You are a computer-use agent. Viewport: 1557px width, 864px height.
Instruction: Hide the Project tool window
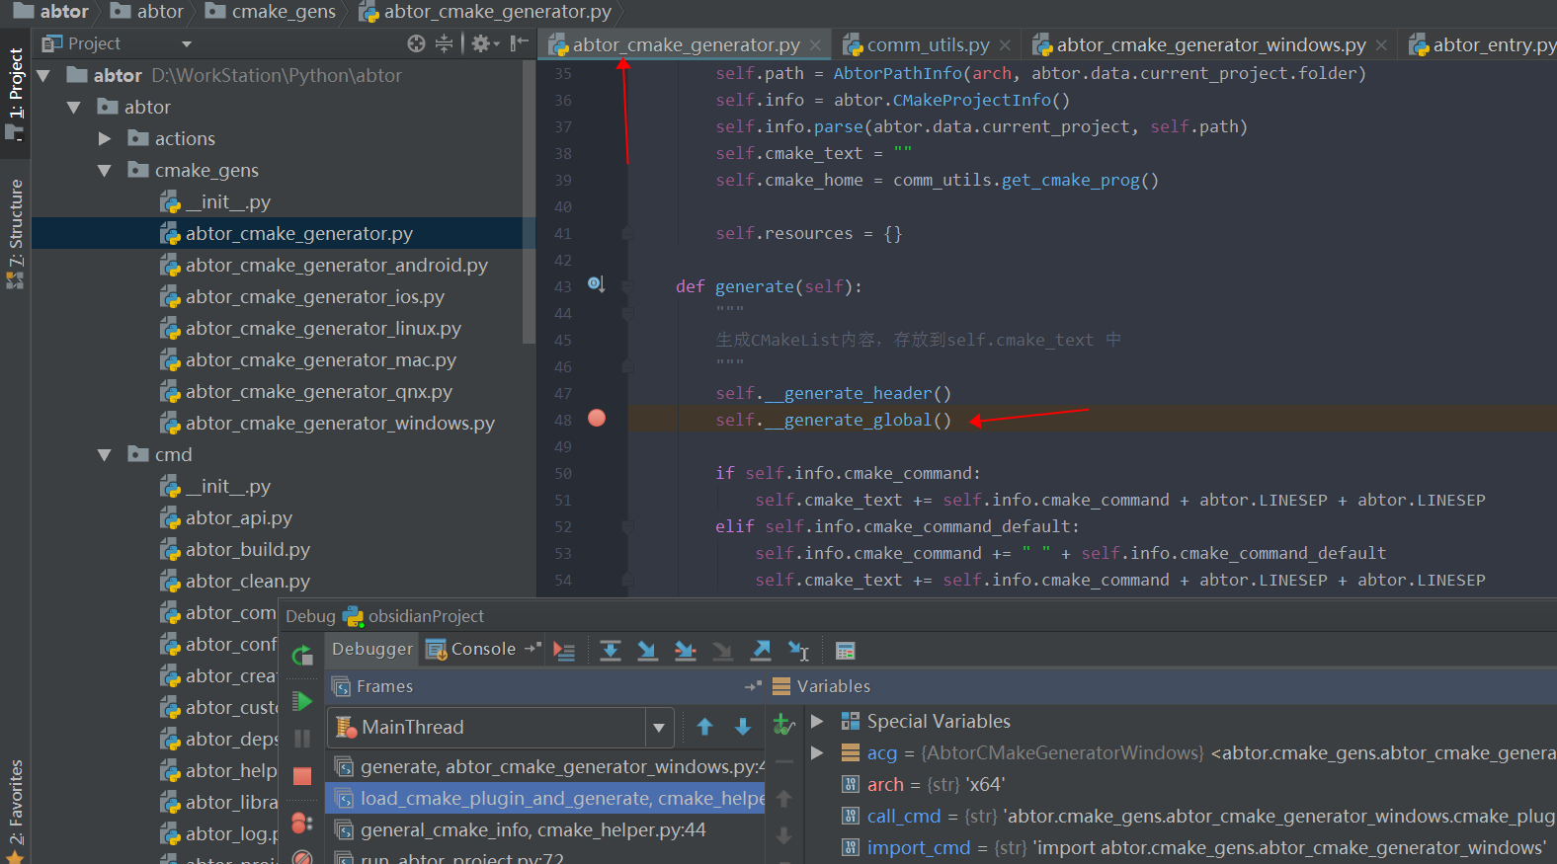point(519,43)
